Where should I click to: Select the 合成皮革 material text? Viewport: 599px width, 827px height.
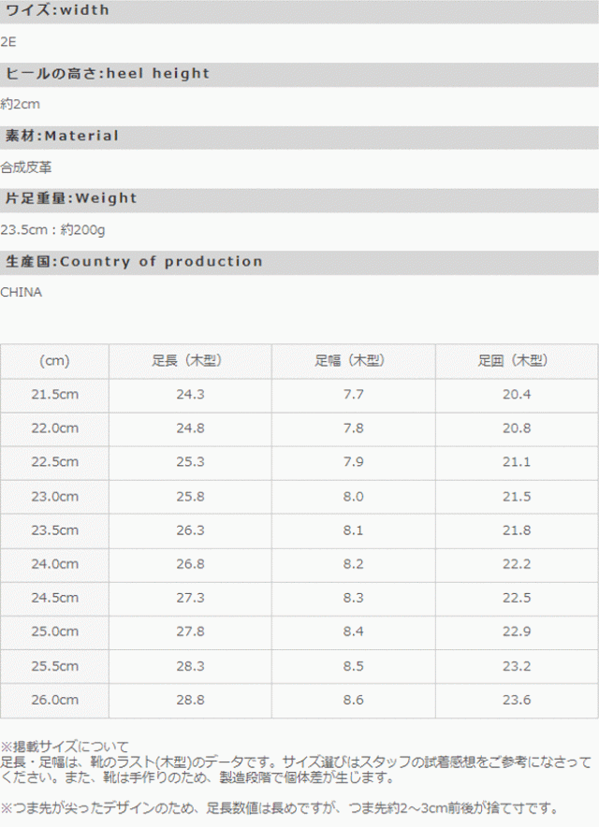(x=26, y=167)
